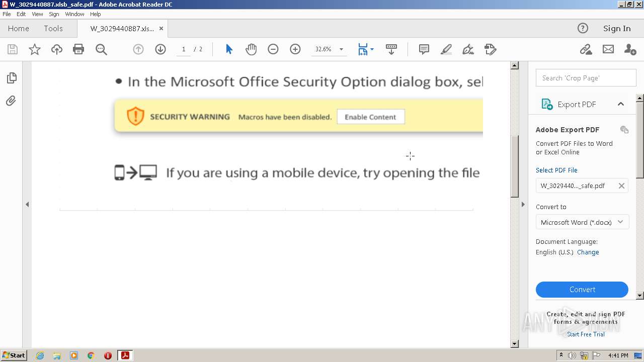This screenshot has height=362, width=644.
Task: Click copy icon next to Adobe Export PDF
Action: [624, 130]
